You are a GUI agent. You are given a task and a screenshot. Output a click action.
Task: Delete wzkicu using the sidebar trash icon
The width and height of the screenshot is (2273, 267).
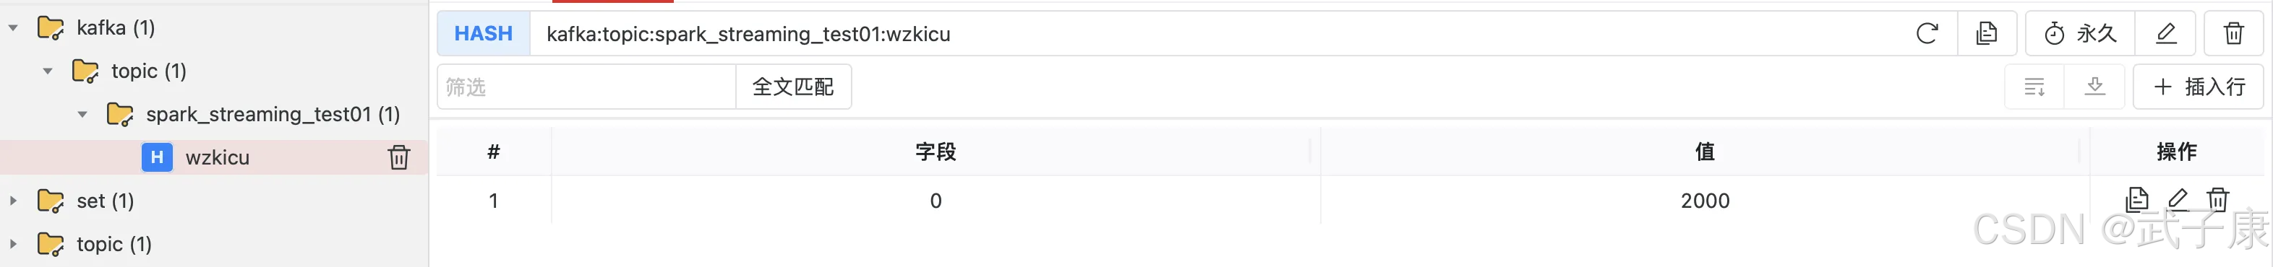coord(399,157)
